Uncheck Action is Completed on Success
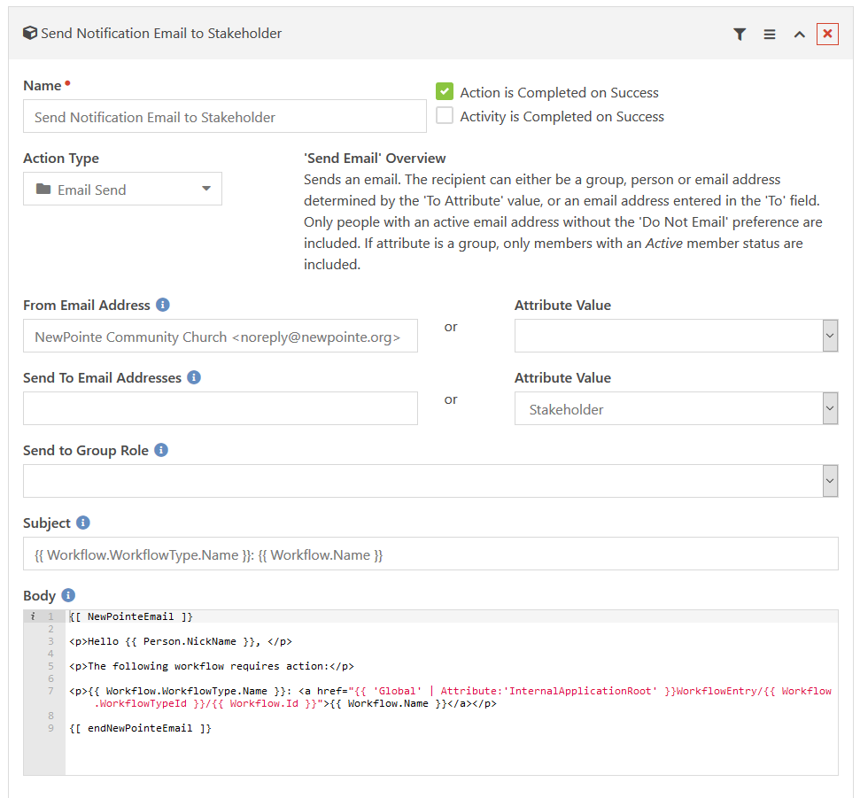 pos(445,91)
